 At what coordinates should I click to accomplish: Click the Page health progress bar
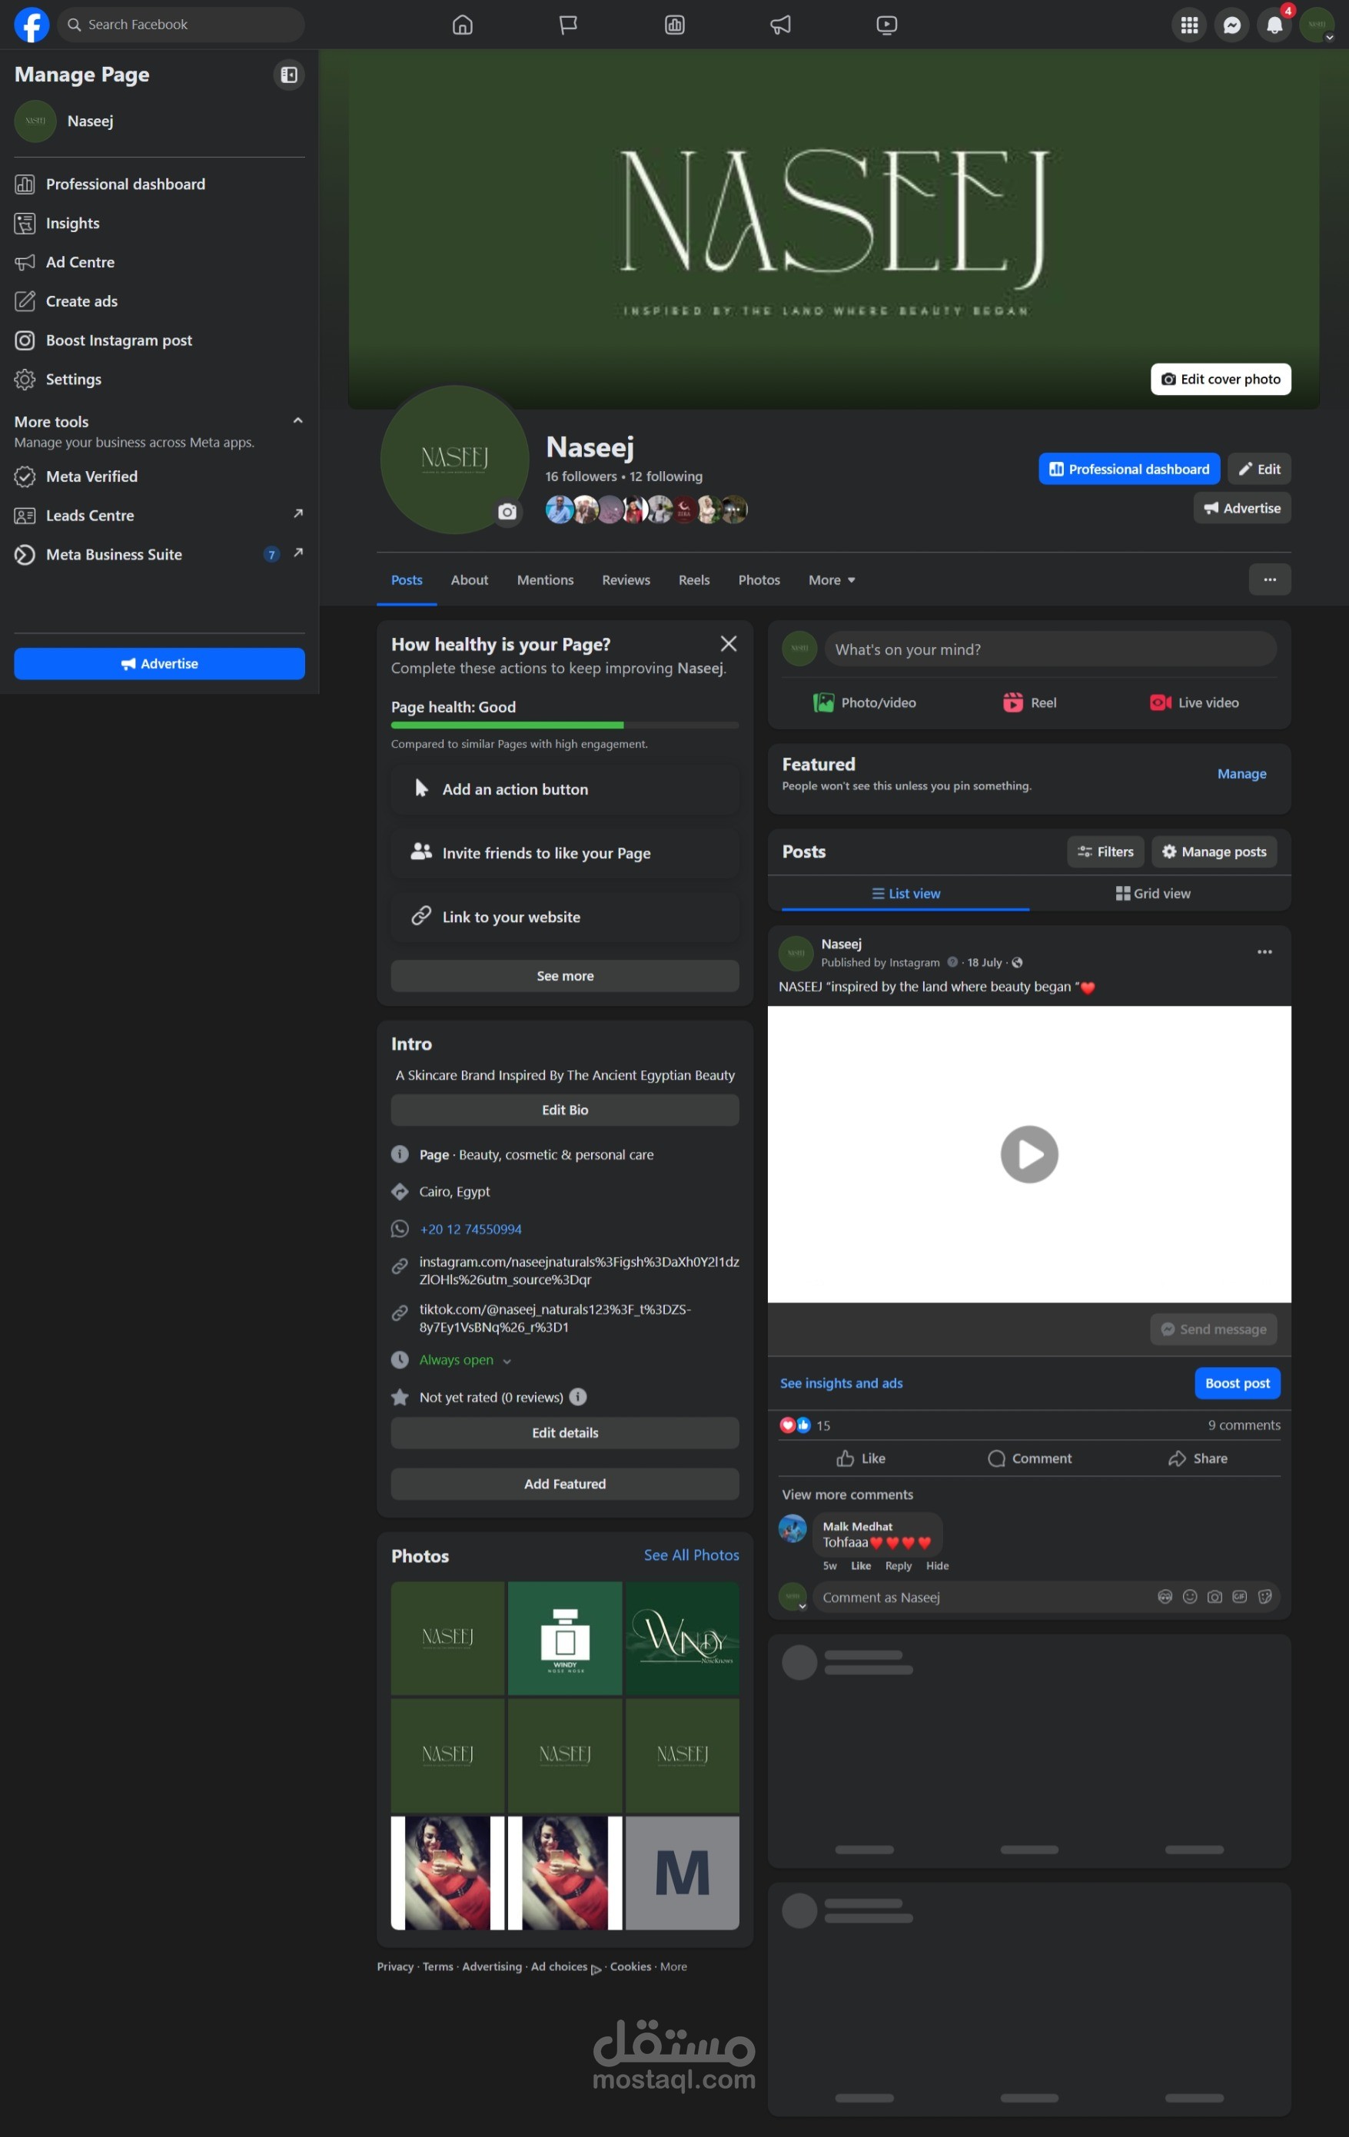coord(565,725)
